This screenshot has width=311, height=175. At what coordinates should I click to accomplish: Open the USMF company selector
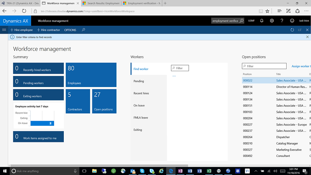[x=251, y=21]
